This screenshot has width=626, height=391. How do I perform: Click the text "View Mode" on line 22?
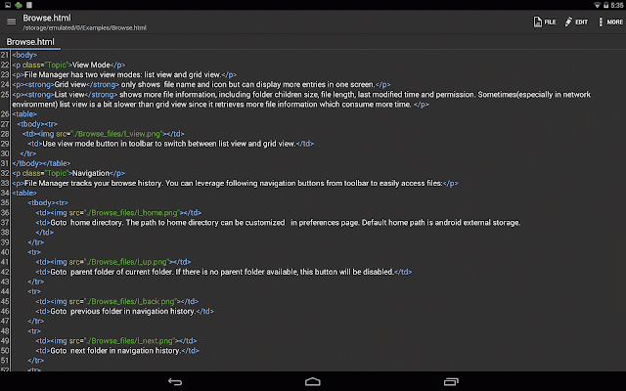coord(91,65)
